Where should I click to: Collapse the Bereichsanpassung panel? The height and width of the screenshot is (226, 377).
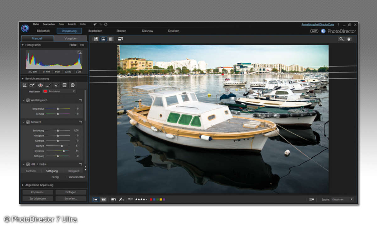(23, 78)
